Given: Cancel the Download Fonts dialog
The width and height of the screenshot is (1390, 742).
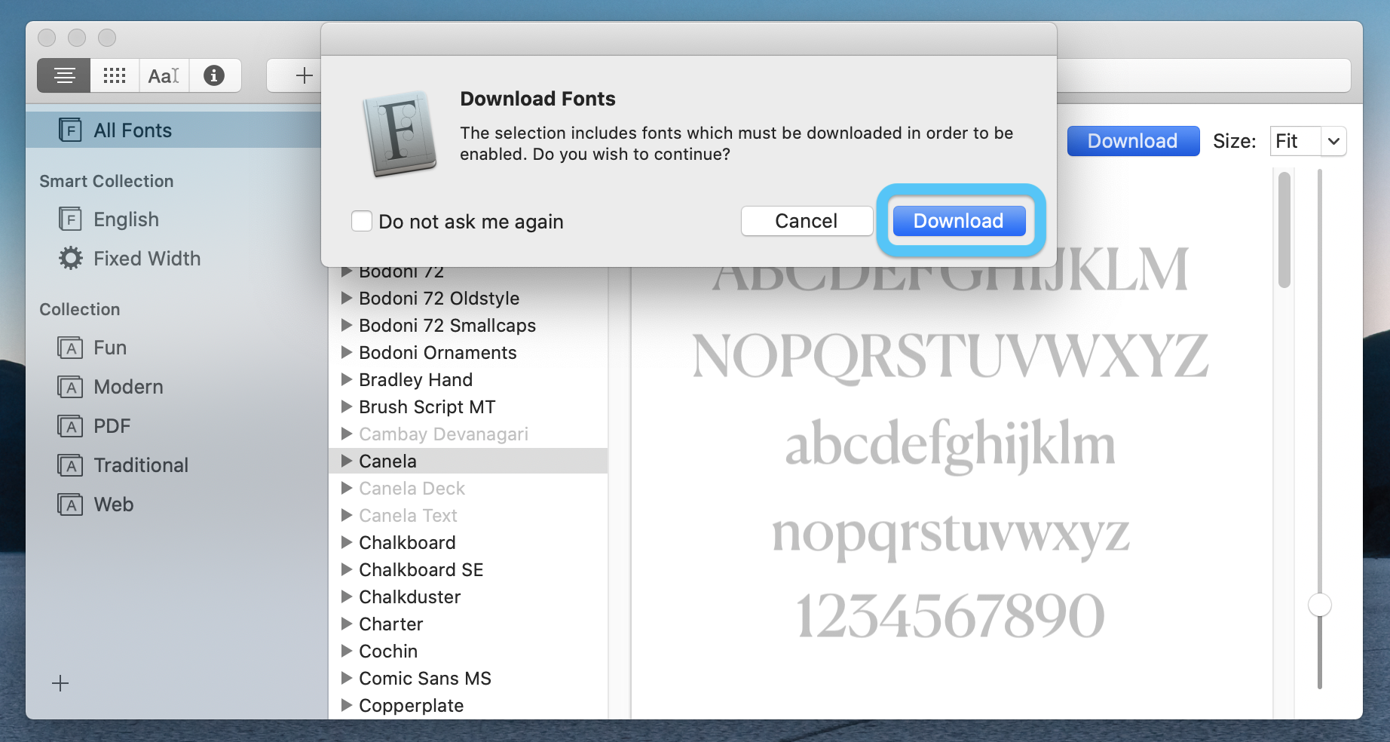Looking at the screenshot, I should click(x=806, y=221).
